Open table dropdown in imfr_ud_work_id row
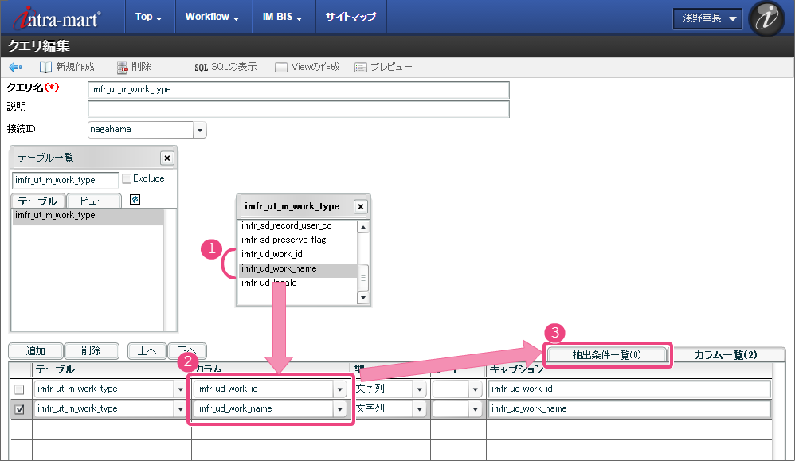This screenshot has height=461, width=795. [180, 389]
